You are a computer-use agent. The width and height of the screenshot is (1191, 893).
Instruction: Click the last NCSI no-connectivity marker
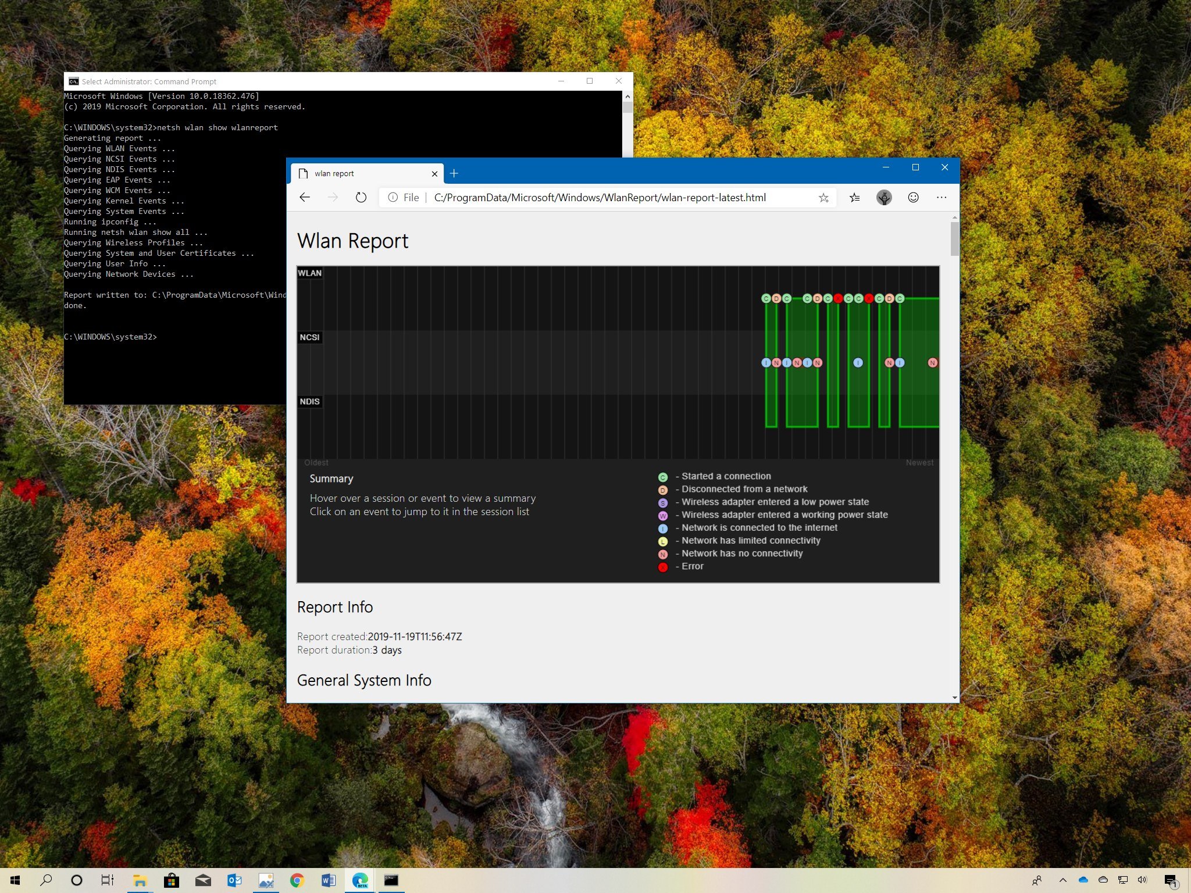pos(932,363)
